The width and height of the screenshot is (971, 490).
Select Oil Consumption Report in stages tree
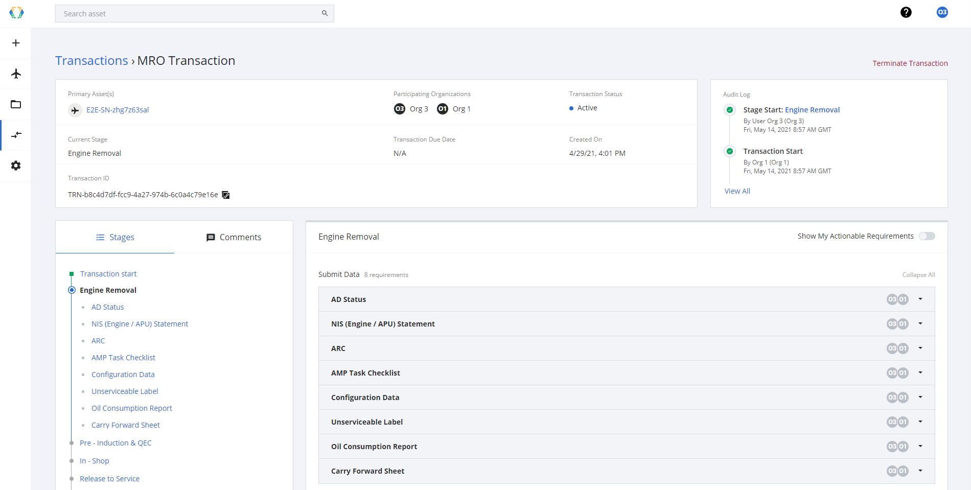point(132,408)
